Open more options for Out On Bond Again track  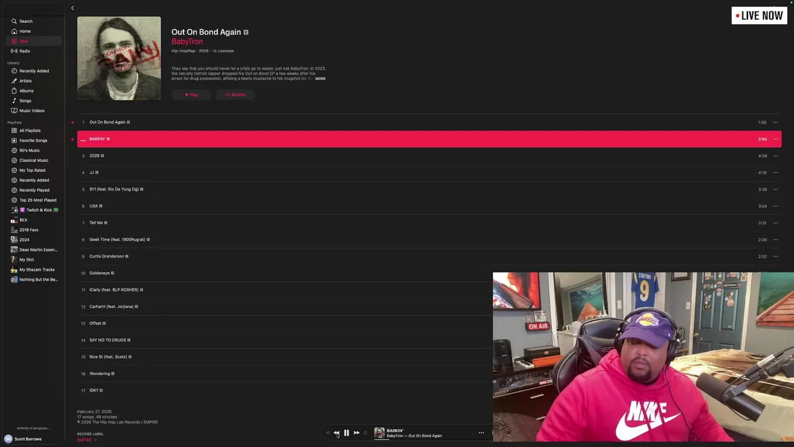point(775,122)
